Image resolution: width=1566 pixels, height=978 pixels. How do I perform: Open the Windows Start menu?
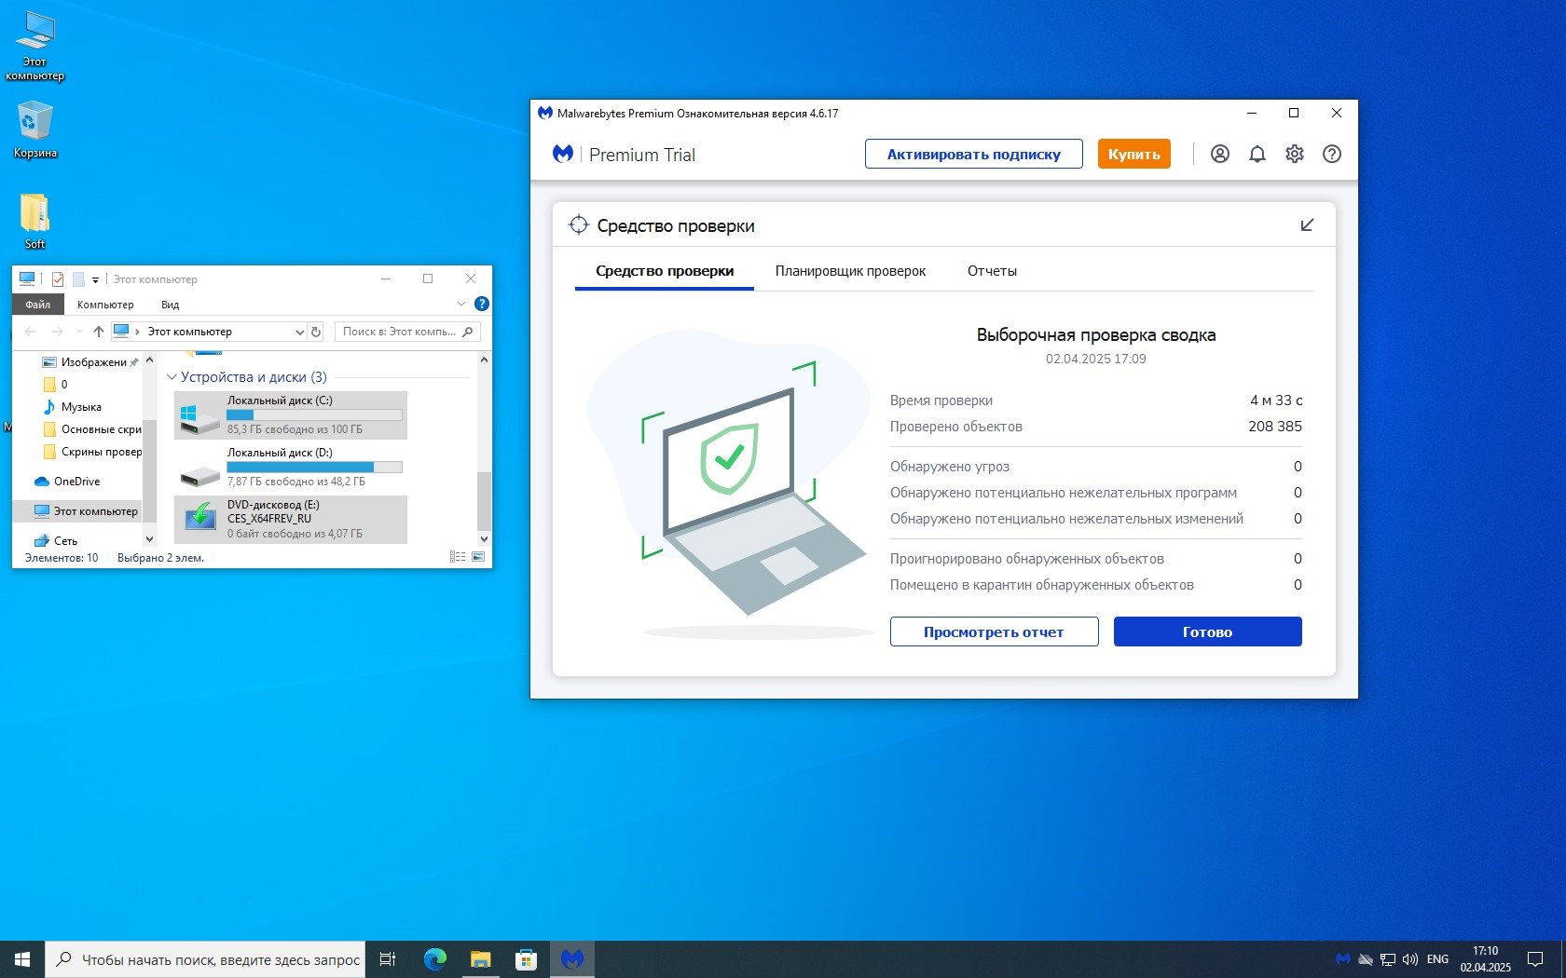click(22, 959)
